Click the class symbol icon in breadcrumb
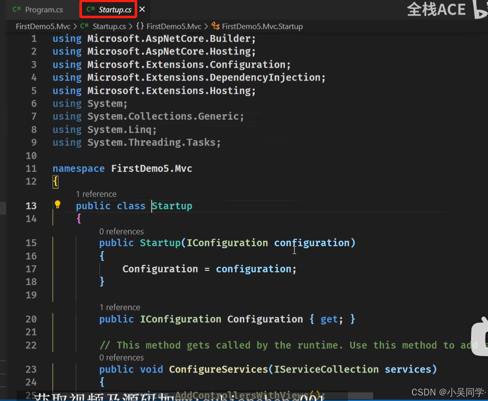Image resolution: width=488 pixels, height=401 pixels. 215,26
